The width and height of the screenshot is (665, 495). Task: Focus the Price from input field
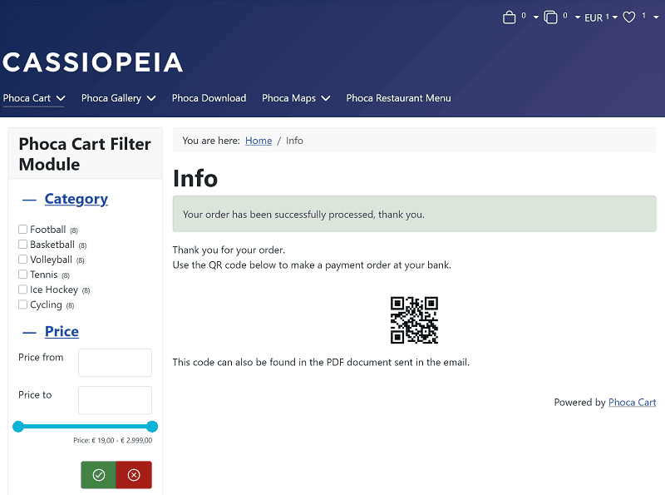tap(115, 363)
